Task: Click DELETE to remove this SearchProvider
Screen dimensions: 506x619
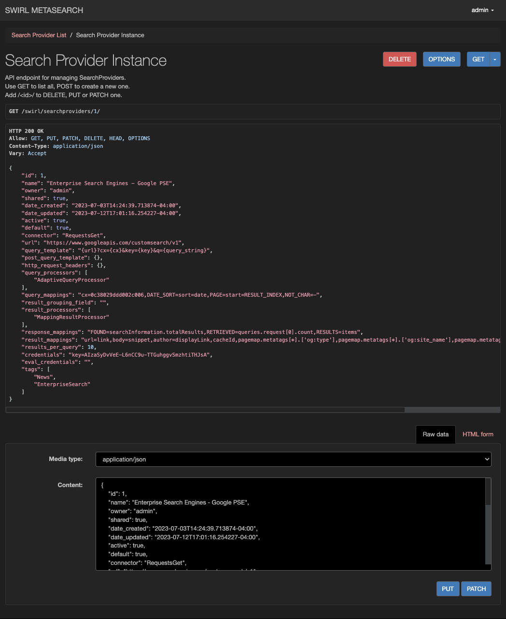Action: click(x=399, y=59)
